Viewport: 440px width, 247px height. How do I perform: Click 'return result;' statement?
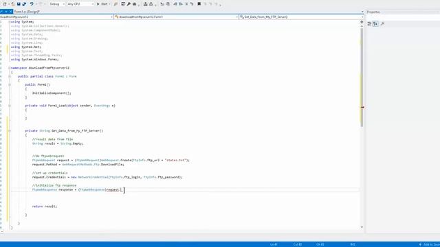tap(44, 207)
